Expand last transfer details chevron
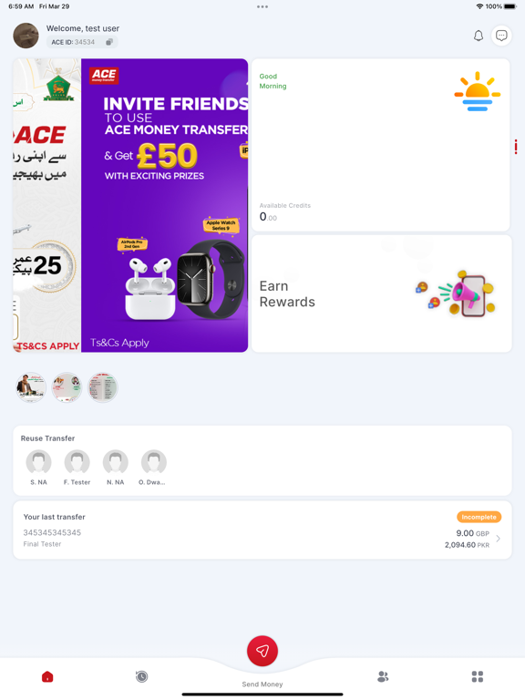Image resolution: width=525 pixels, height=700 pixels. (499, 539)
